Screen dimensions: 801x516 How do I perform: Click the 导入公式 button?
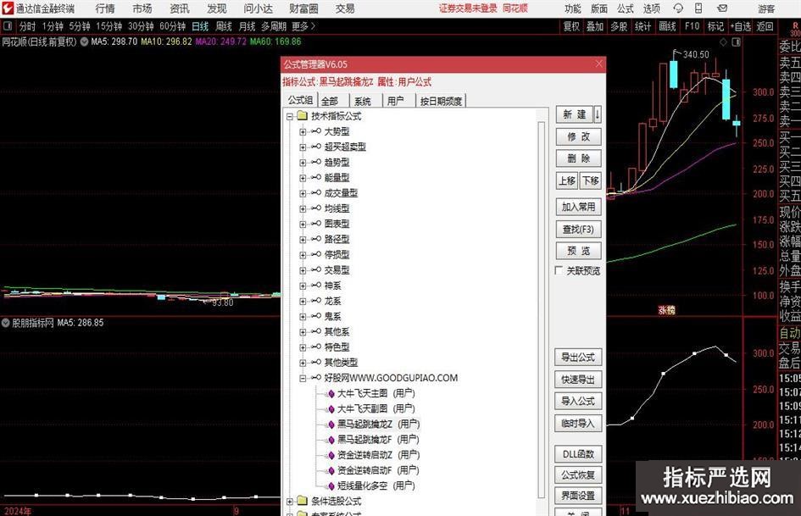point(578,401)
